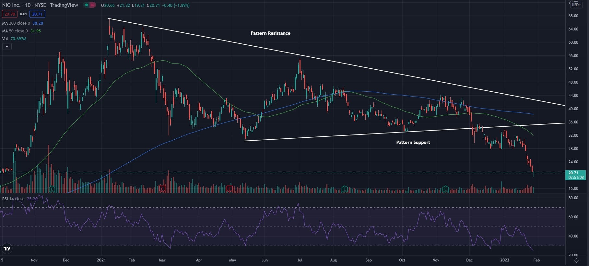Click the -0.40 (-1.89%) change value
589x266 pixels.
click(x=176, y=6)
